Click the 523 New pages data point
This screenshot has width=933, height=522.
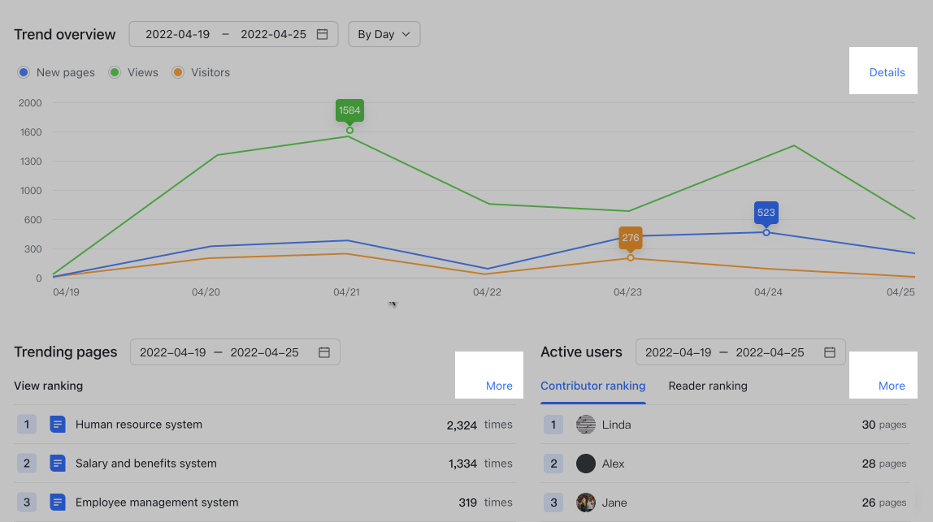point(766,232)
